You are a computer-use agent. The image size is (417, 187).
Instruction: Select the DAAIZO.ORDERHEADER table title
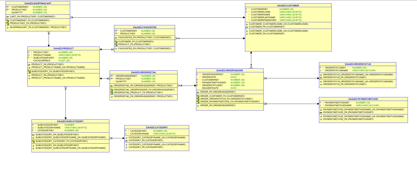(230, 70)
